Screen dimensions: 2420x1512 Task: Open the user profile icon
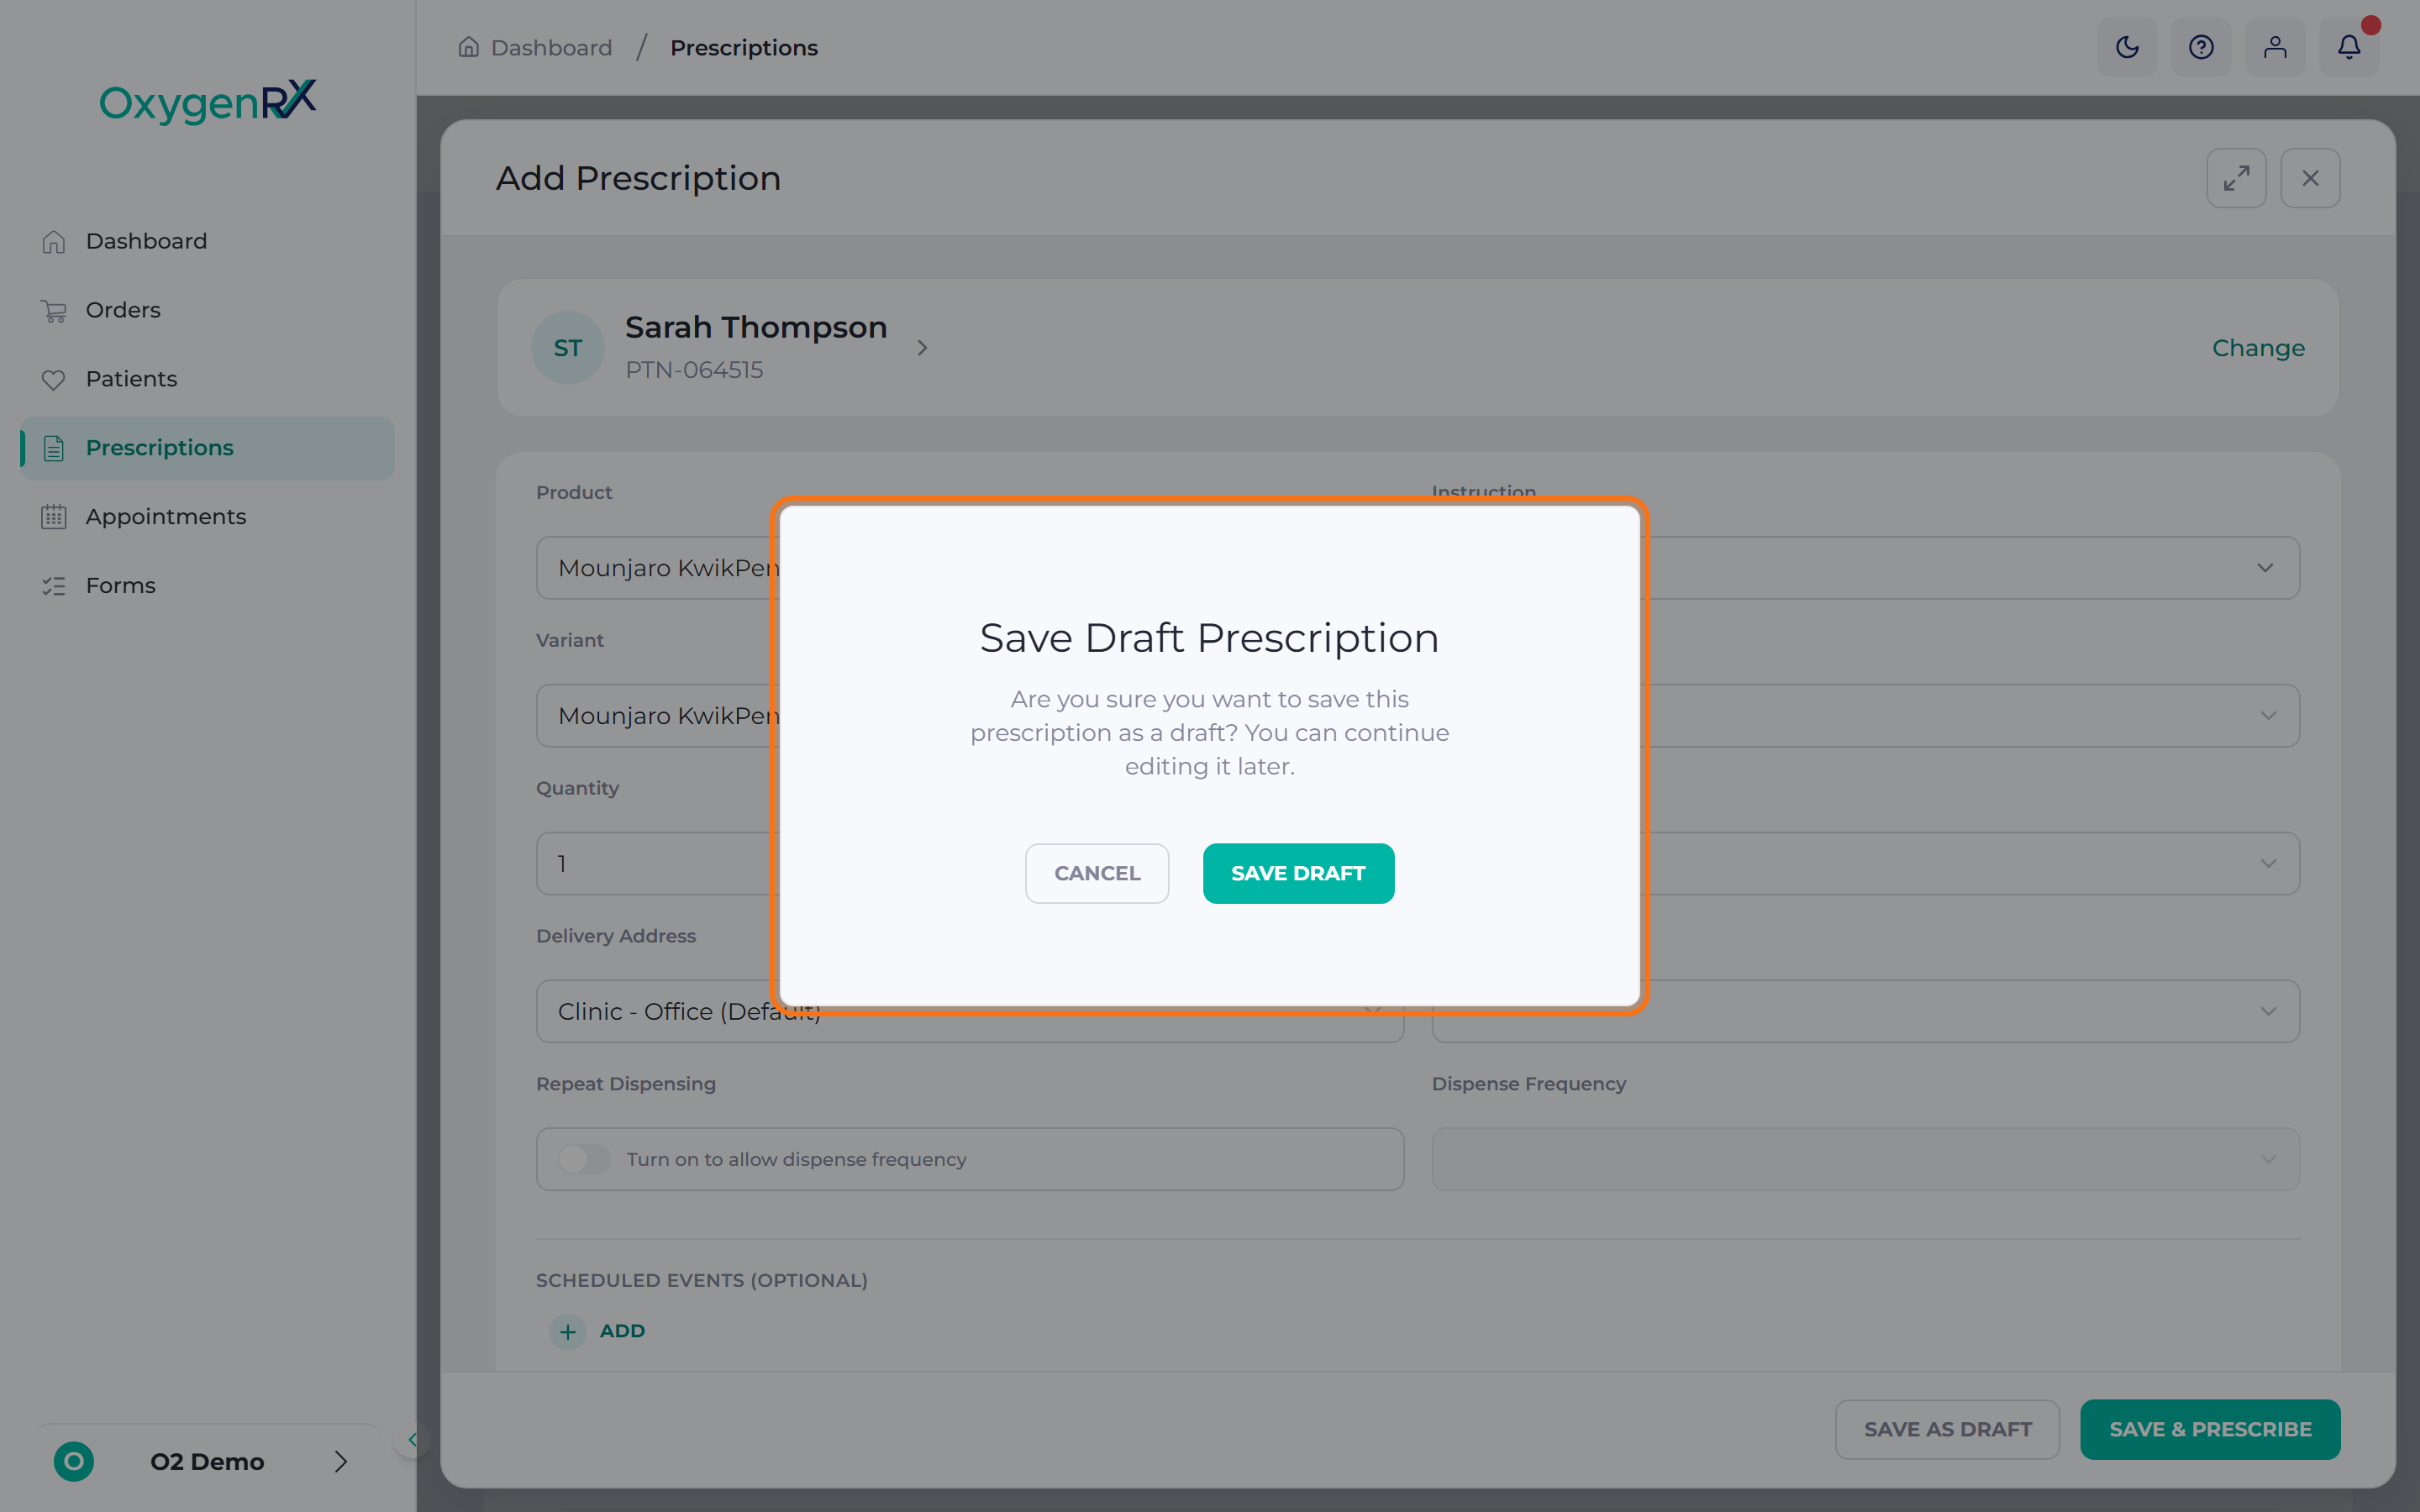(x=2275, y=47)
